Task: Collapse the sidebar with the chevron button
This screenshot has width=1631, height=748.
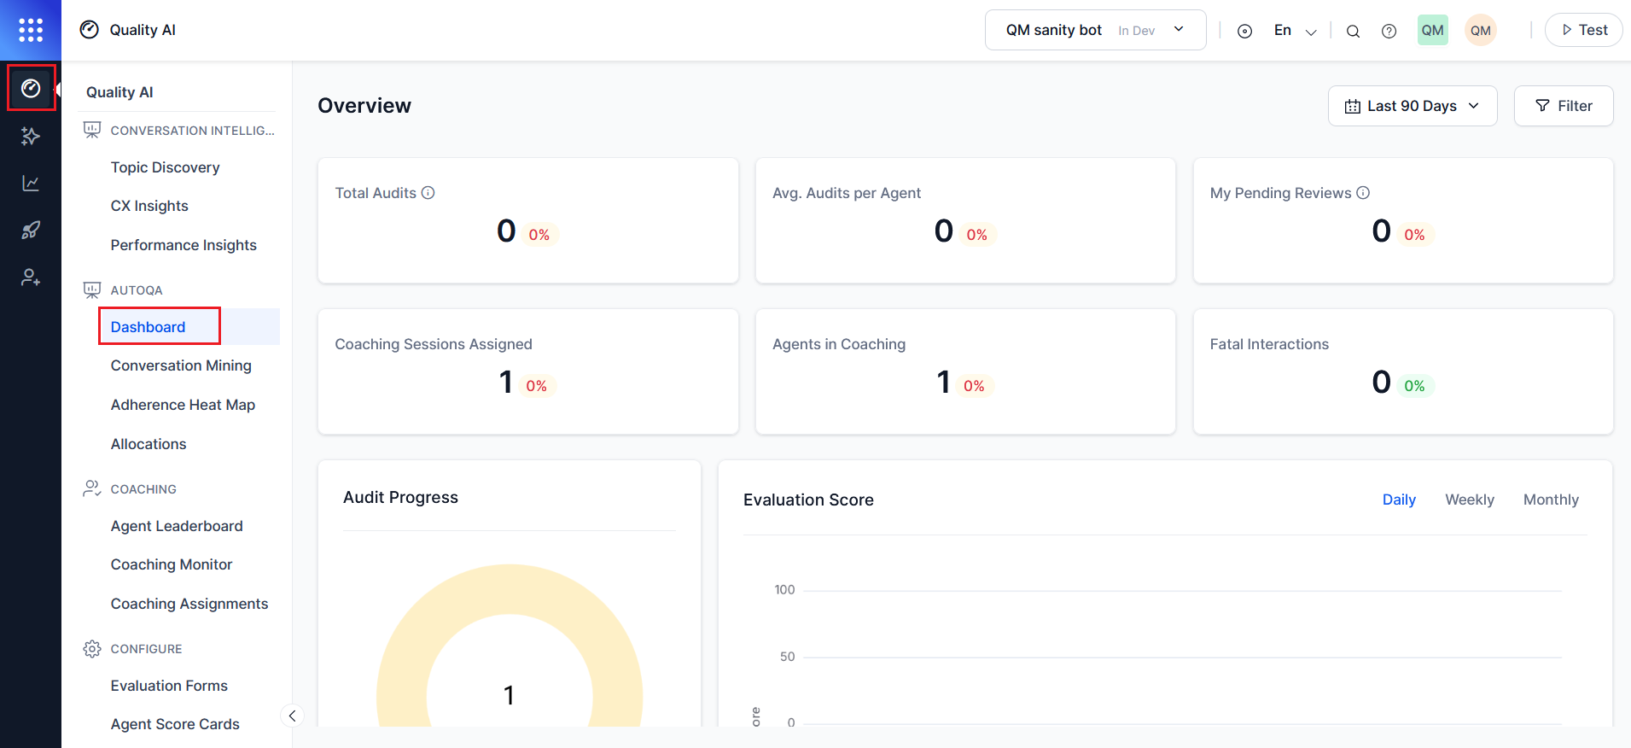Action: [292, 716]
